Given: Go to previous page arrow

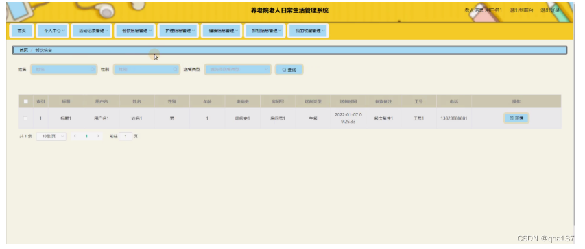Looking at the screenshot, I should pos(75,137).
